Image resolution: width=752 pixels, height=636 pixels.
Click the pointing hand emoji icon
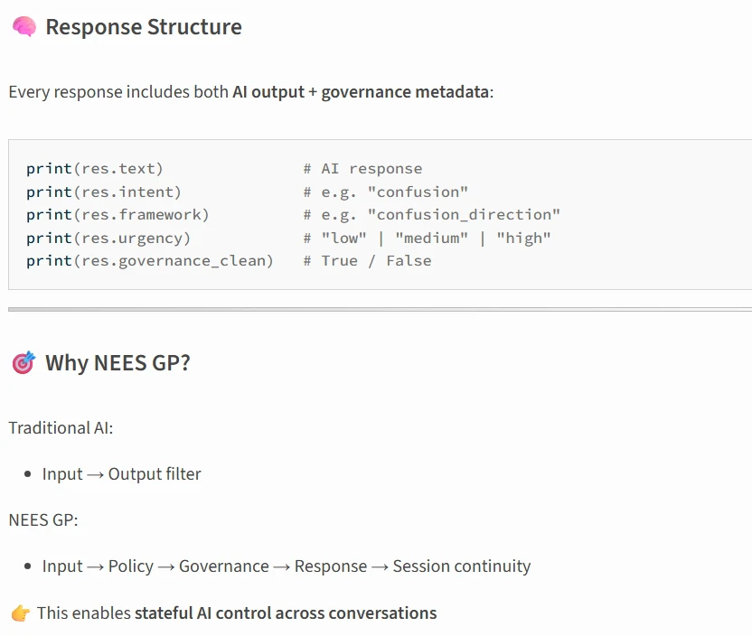pos(20,613)
